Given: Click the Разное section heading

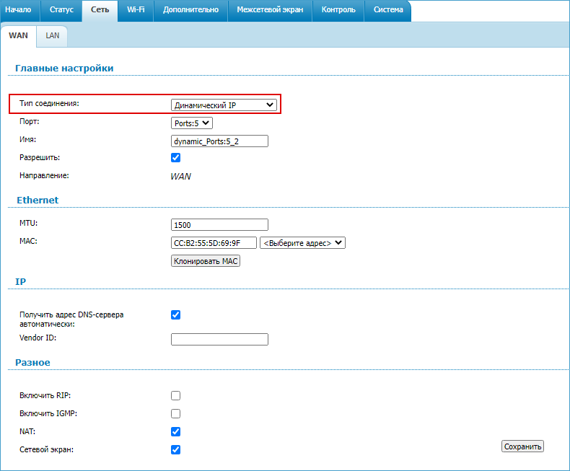Looking at the screenshot, I should [x=32, y=362].
